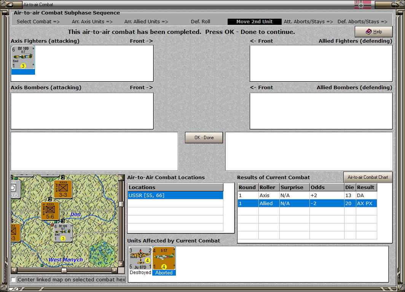405x292 pixels.
Task: Click the Die column header
Action: click(x=350, y=187)
